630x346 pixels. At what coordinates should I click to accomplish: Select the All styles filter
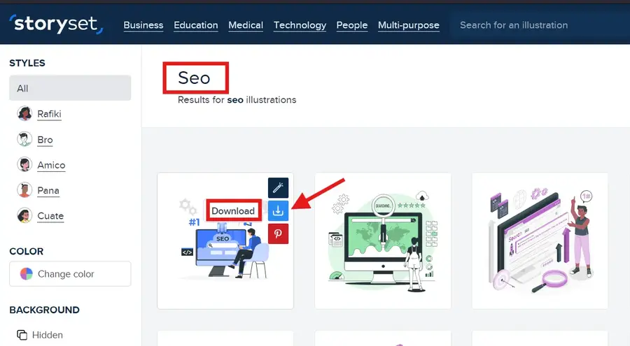click(70, 88)
